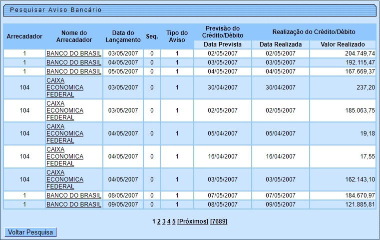The image size is (380, 240).
Task: Click launch date 08/05/2007 cell
Action: (x=123, y=195)
